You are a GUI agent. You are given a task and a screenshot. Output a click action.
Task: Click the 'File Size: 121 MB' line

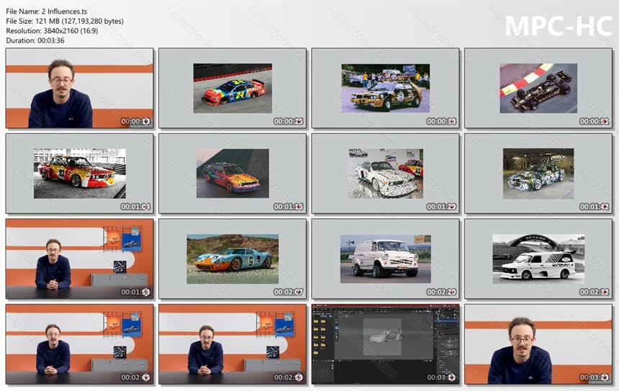point(65,22)
